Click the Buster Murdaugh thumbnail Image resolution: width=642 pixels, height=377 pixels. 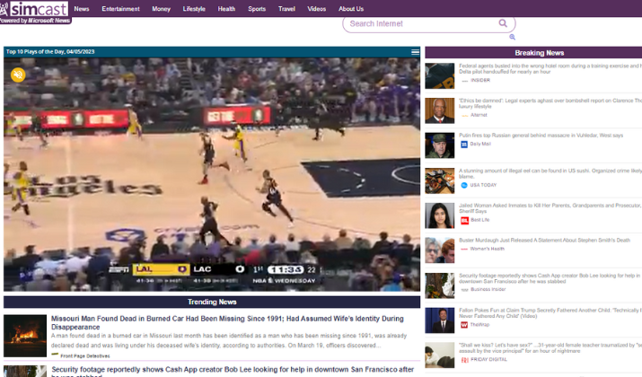coord(439,250)
